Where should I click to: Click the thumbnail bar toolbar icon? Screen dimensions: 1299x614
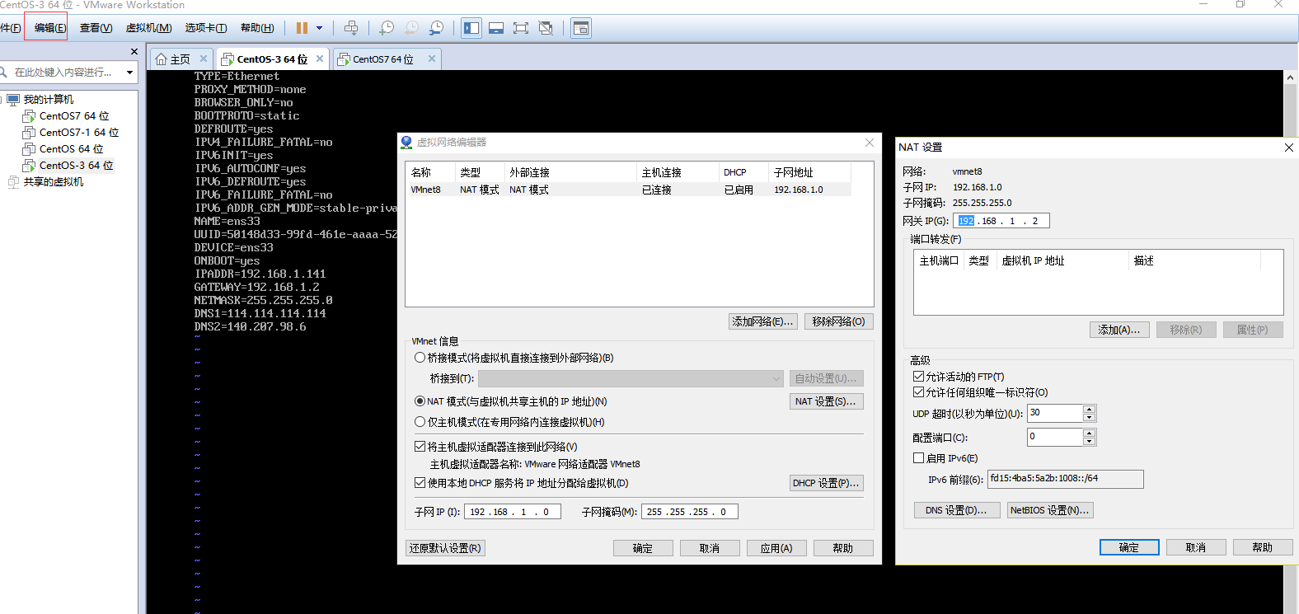pos(496,28)
